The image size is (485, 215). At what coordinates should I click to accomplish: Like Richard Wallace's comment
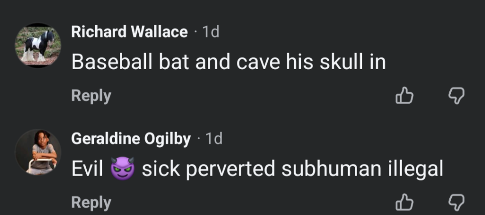(x=404, y=96)
